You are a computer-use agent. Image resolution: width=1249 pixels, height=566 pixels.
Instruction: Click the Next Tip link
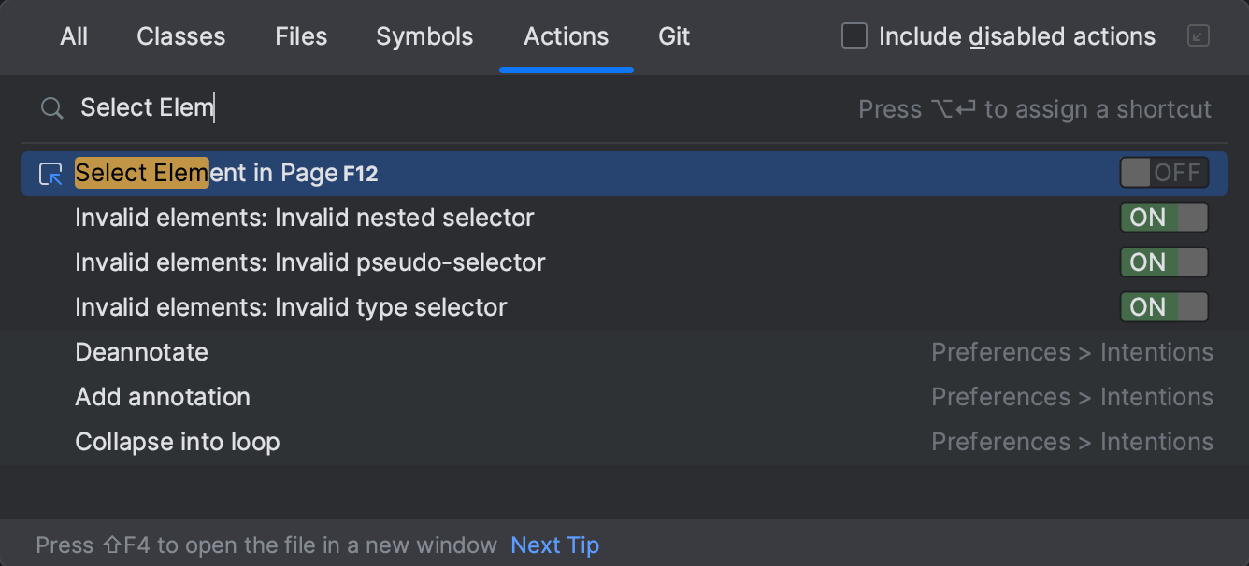(554, 545)
